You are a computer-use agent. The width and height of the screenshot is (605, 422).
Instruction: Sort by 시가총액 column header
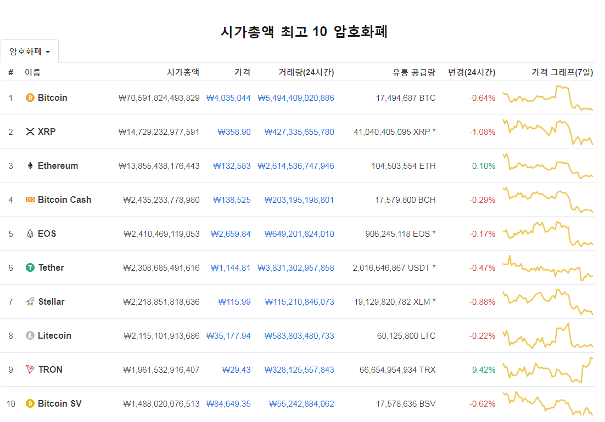tap(183, 72)
